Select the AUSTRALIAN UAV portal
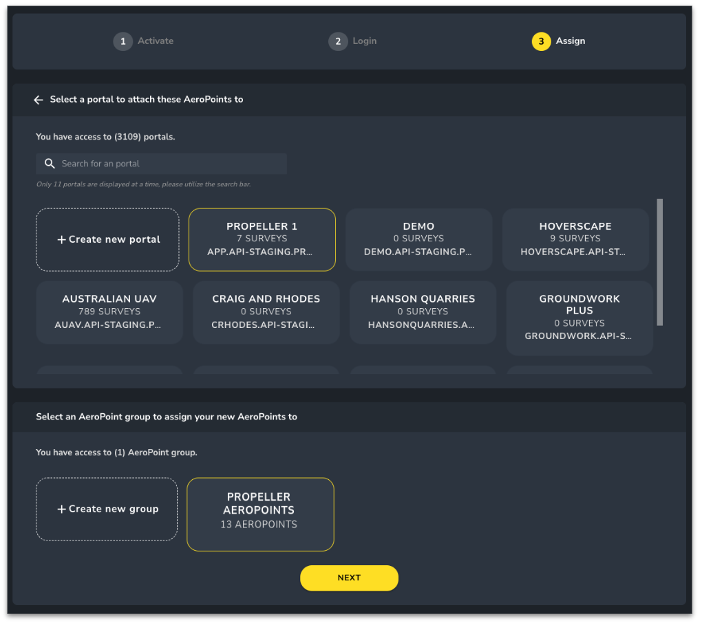 (x=109, y=312)
